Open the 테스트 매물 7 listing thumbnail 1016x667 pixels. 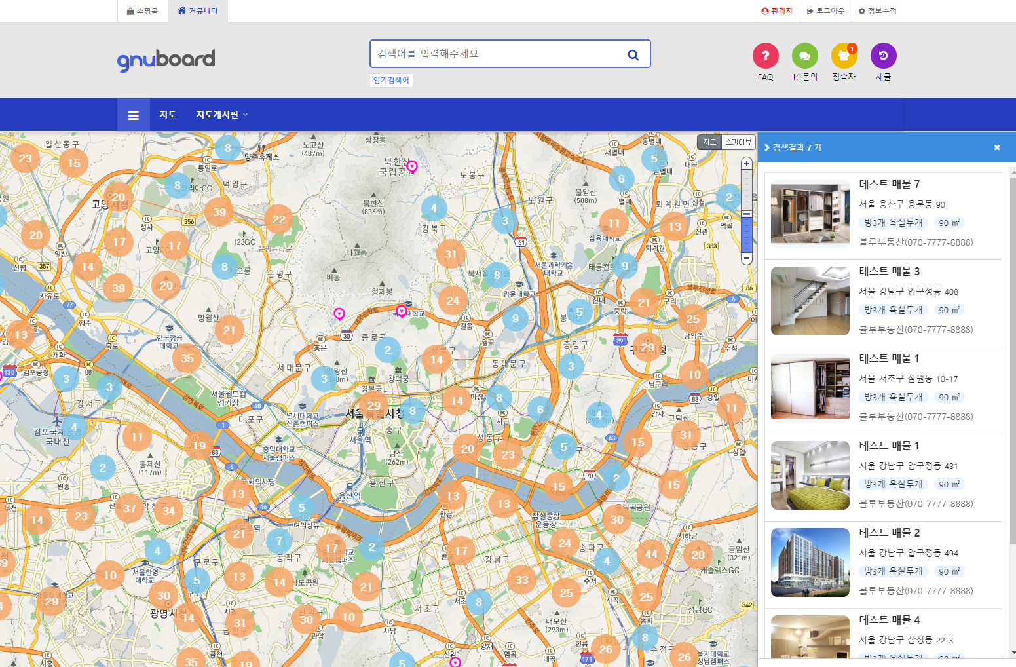tap(810, 214)
